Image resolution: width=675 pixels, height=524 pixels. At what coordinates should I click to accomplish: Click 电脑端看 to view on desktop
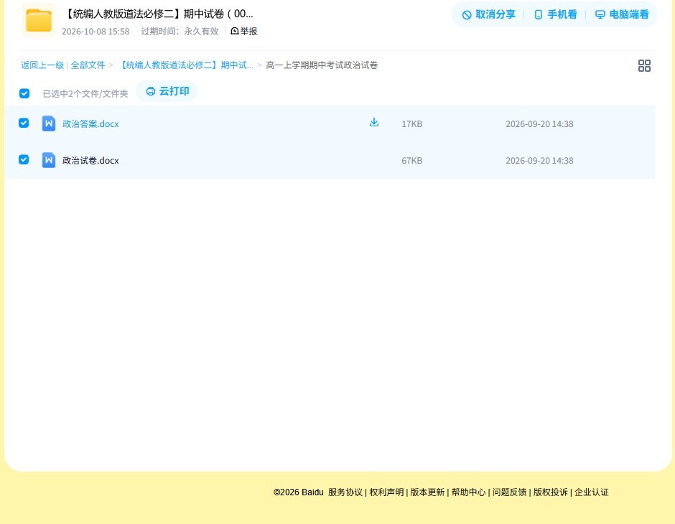click(x=622, y=14)
